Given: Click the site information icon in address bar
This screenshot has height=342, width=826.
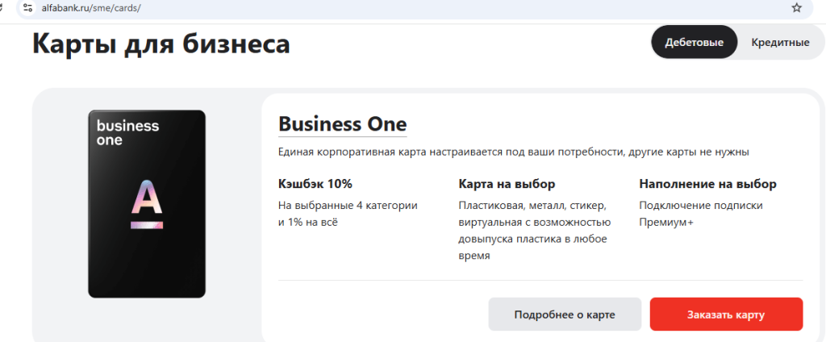Looking at the screenshot, I should pos(27,7).
